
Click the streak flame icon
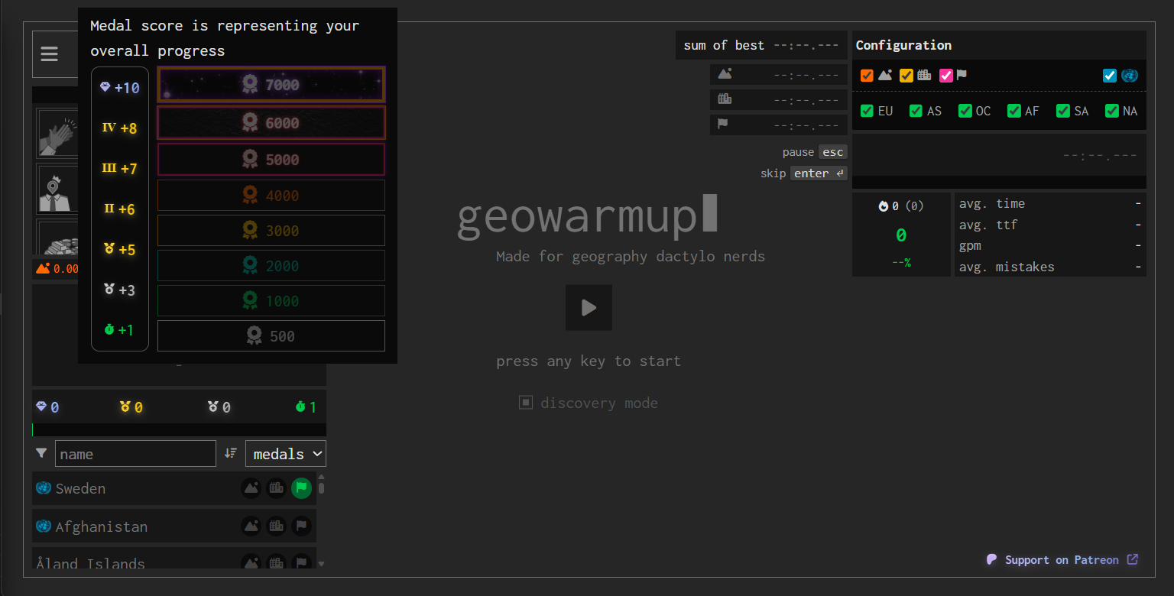[x=884, y=206]
